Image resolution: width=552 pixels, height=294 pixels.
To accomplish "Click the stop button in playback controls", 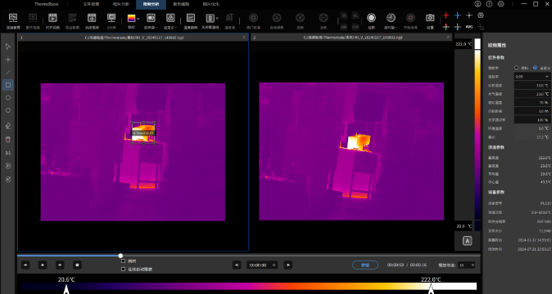I will (77, 265).
